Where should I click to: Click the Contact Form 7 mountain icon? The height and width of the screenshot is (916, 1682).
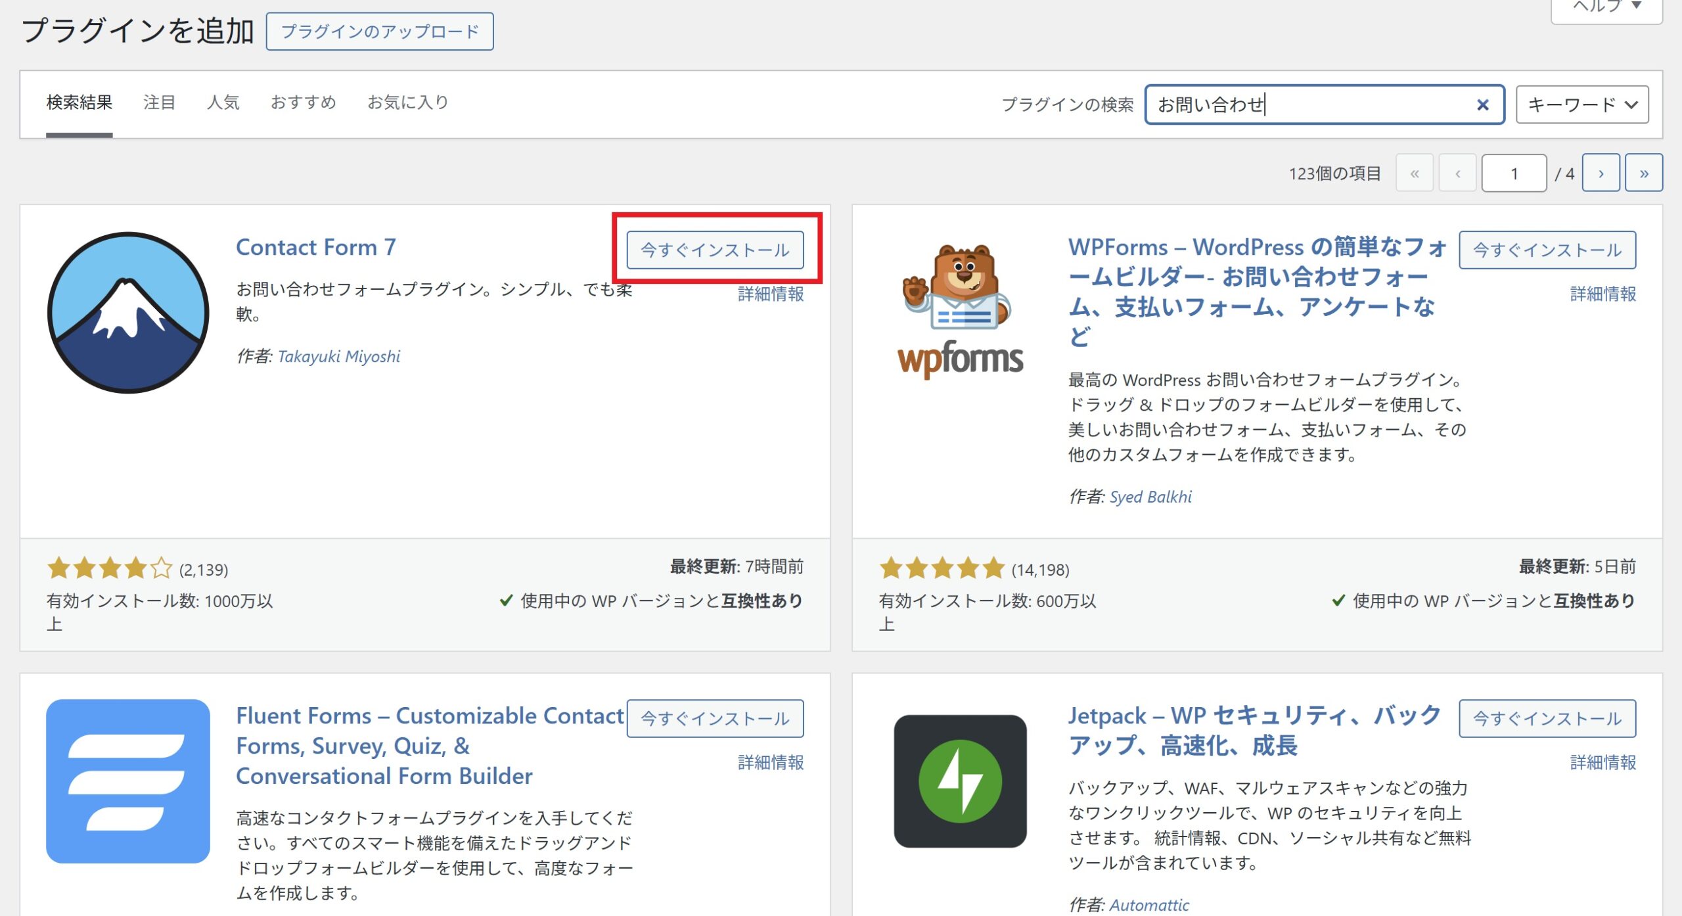click(128, 312)
